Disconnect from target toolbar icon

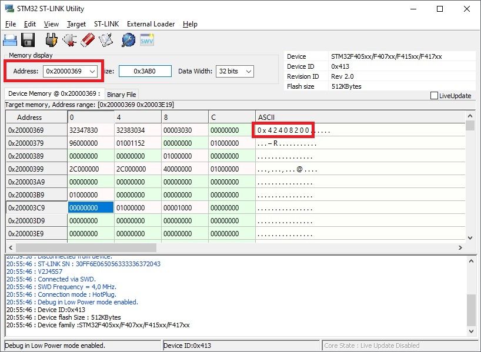[69, 40]
